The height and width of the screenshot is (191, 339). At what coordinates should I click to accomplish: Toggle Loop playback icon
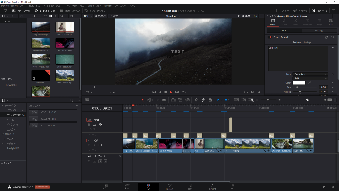(x=184, y=92)
